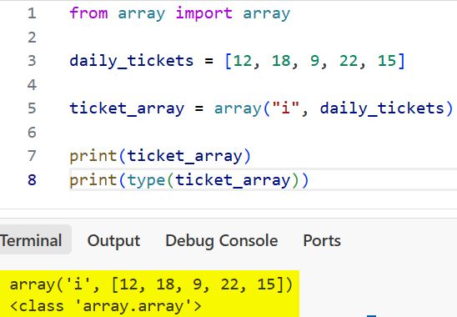Open the Ports tab
Viewport: 457px width, 317px height.
pyautogui.click(x=322, y=241)
